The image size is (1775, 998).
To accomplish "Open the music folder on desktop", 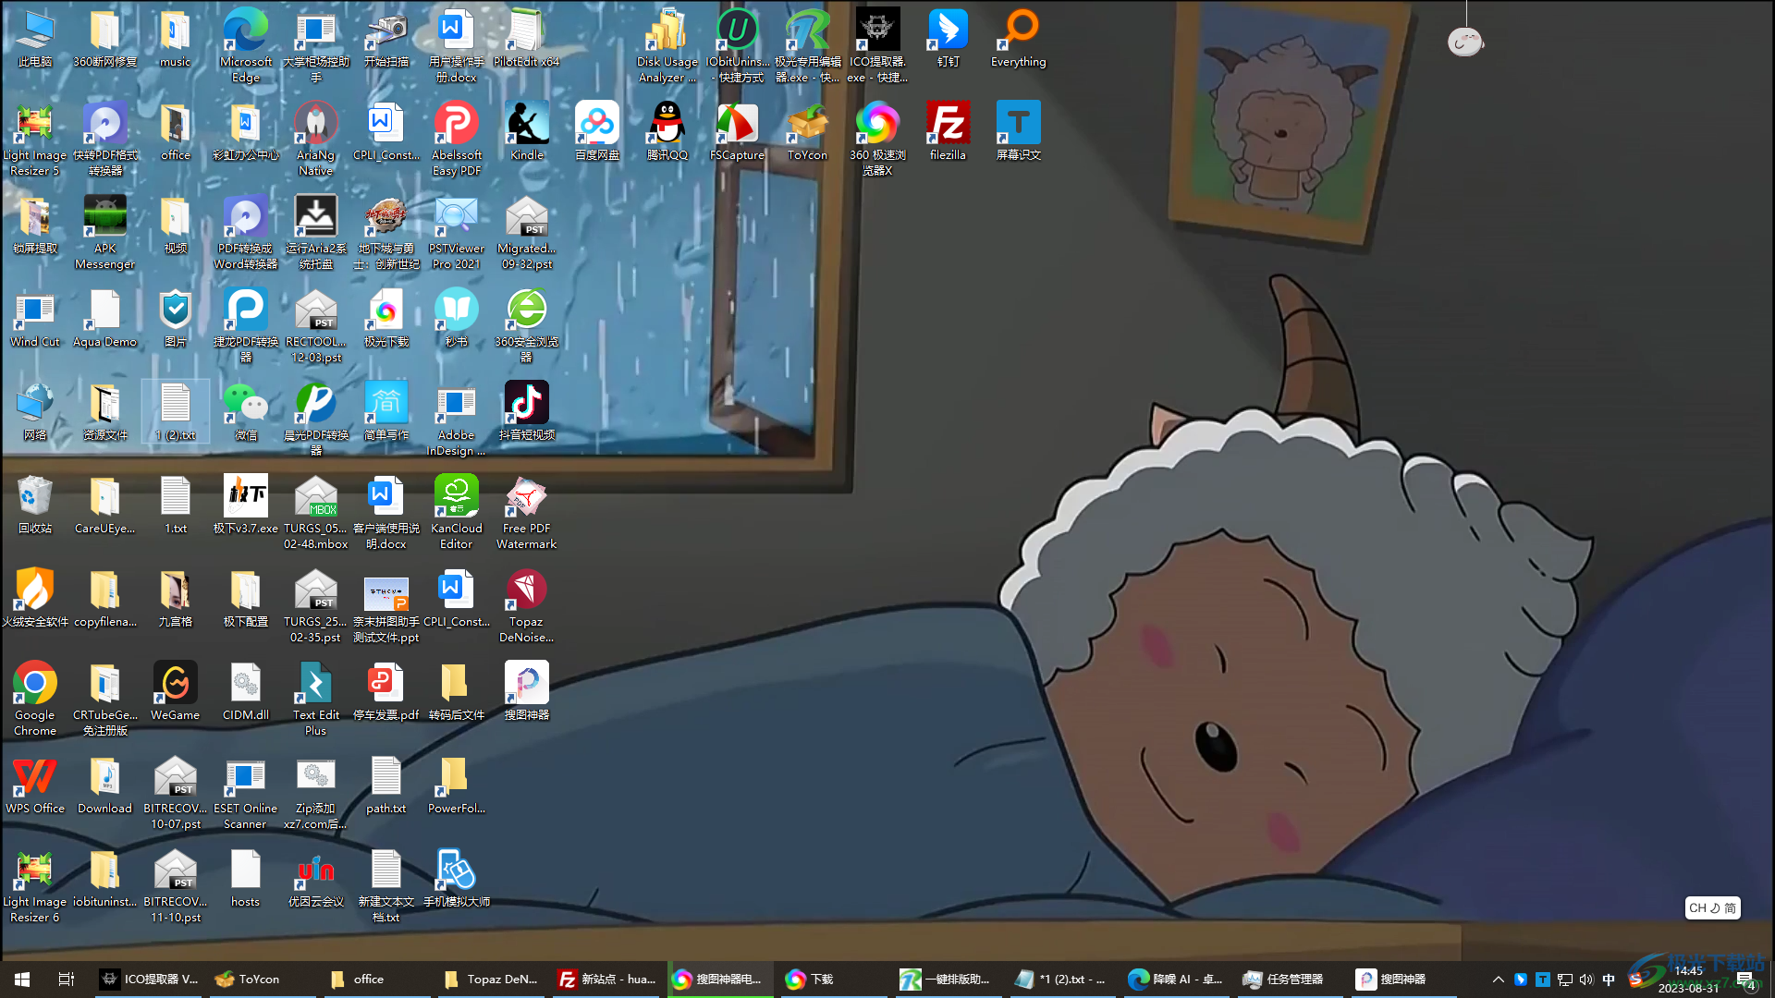I will [175, 38].
